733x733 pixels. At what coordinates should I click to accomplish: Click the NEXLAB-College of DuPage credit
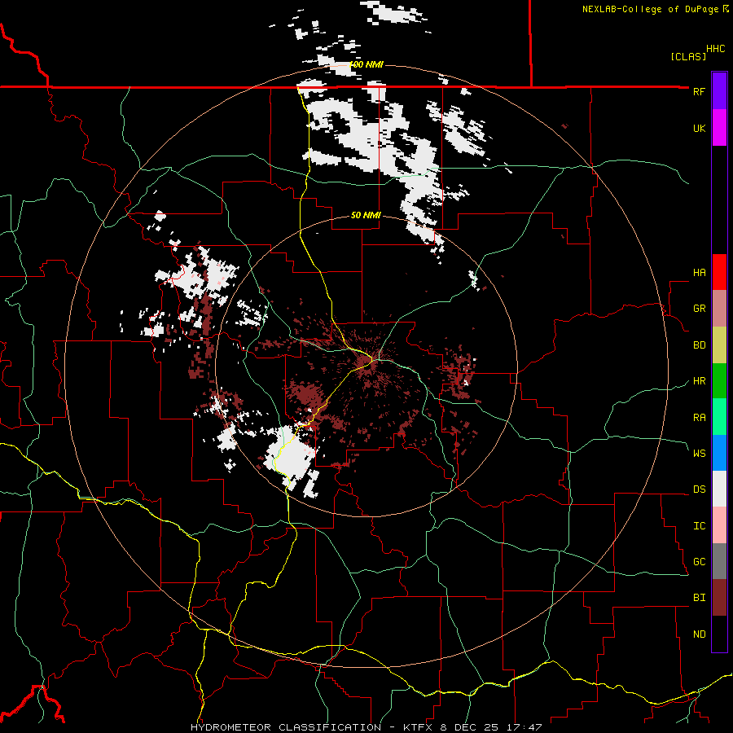[656, 9]
